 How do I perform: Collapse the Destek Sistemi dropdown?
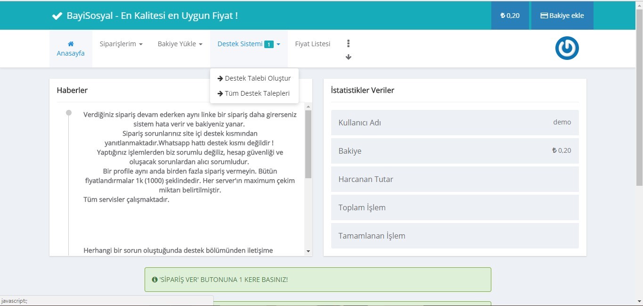coord(249,44)
